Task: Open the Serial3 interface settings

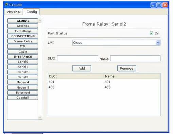Action: pyautogui.click(x=23, y=77)
